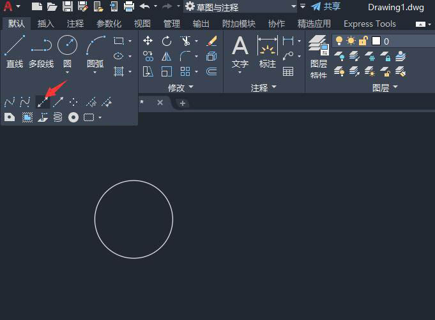Switch to the 插入 ribbon tab
435x320 pixels.
point(46,24)
